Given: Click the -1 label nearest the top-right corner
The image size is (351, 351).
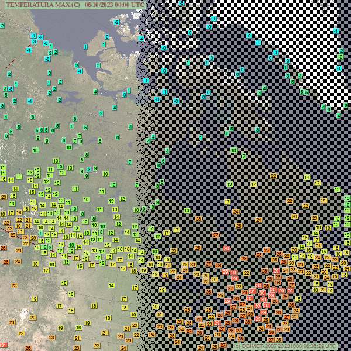Looking at the screenshot, I should click(336, 31).
